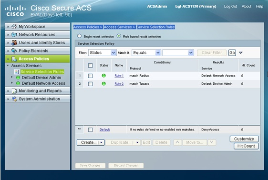Collapse the Access Services tree node
Viewport: 268px width, 180px height.
[x=8, y=66]
